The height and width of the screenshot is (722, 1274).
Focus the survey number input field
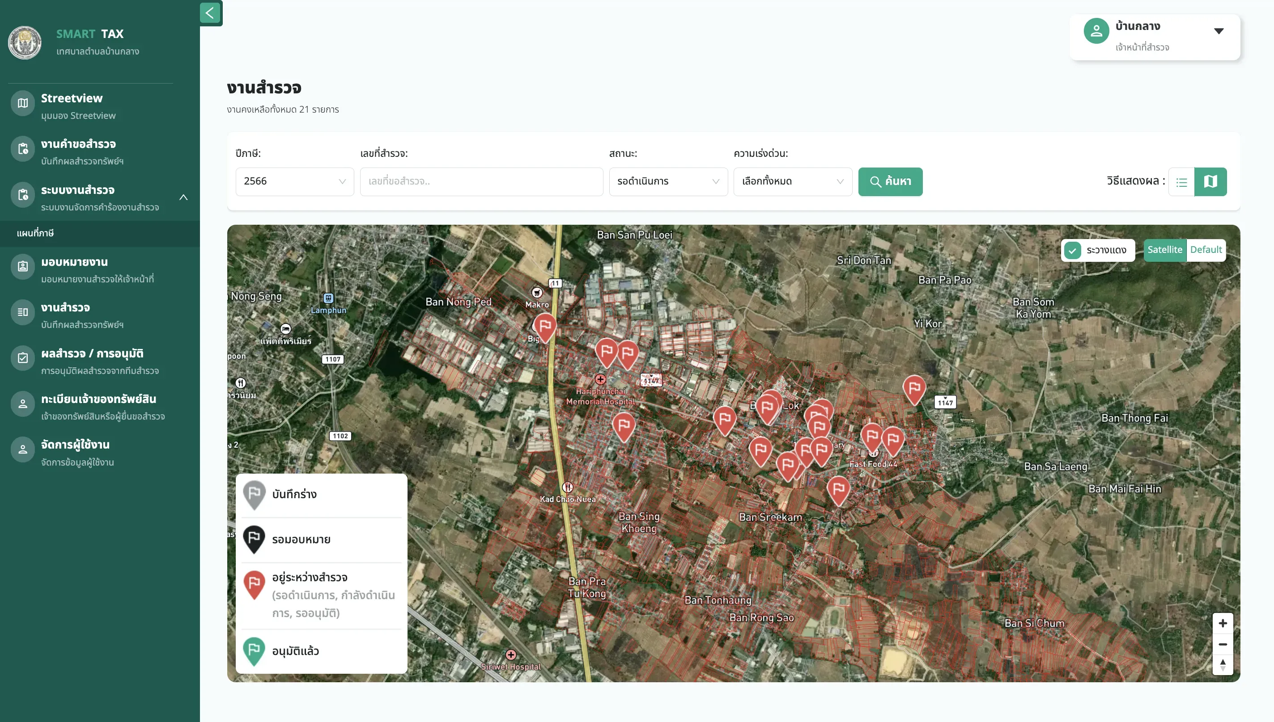click(x=482, y=182)
